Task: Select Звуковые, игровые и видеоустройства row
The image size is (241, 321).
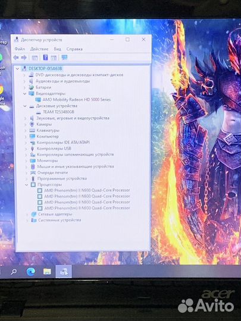Action: [73, 118]
